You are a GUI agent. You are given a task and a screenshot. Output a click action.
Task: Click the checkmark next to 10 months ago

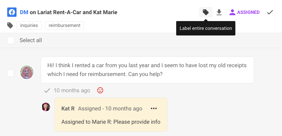click(47, 90)
